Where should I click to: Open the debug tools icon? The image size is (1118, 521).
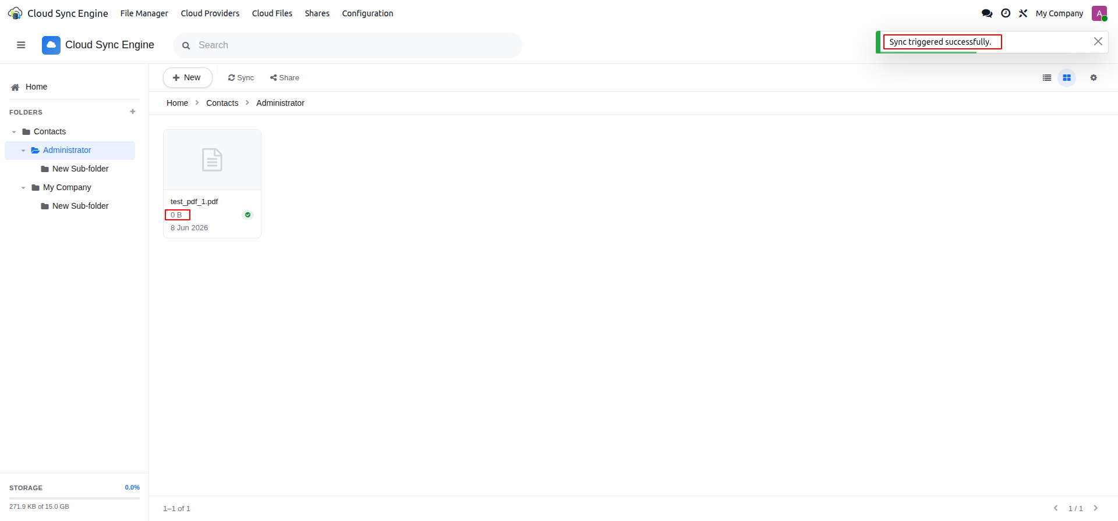tap(1023, 13)
